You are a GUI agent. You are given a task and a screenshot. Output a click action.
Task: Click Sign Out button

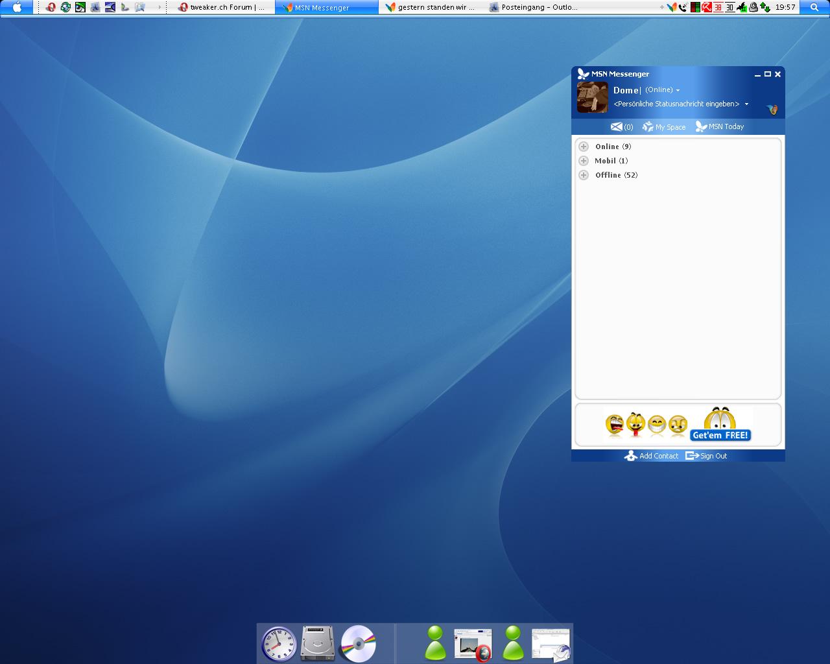click(x=707, y=456)
